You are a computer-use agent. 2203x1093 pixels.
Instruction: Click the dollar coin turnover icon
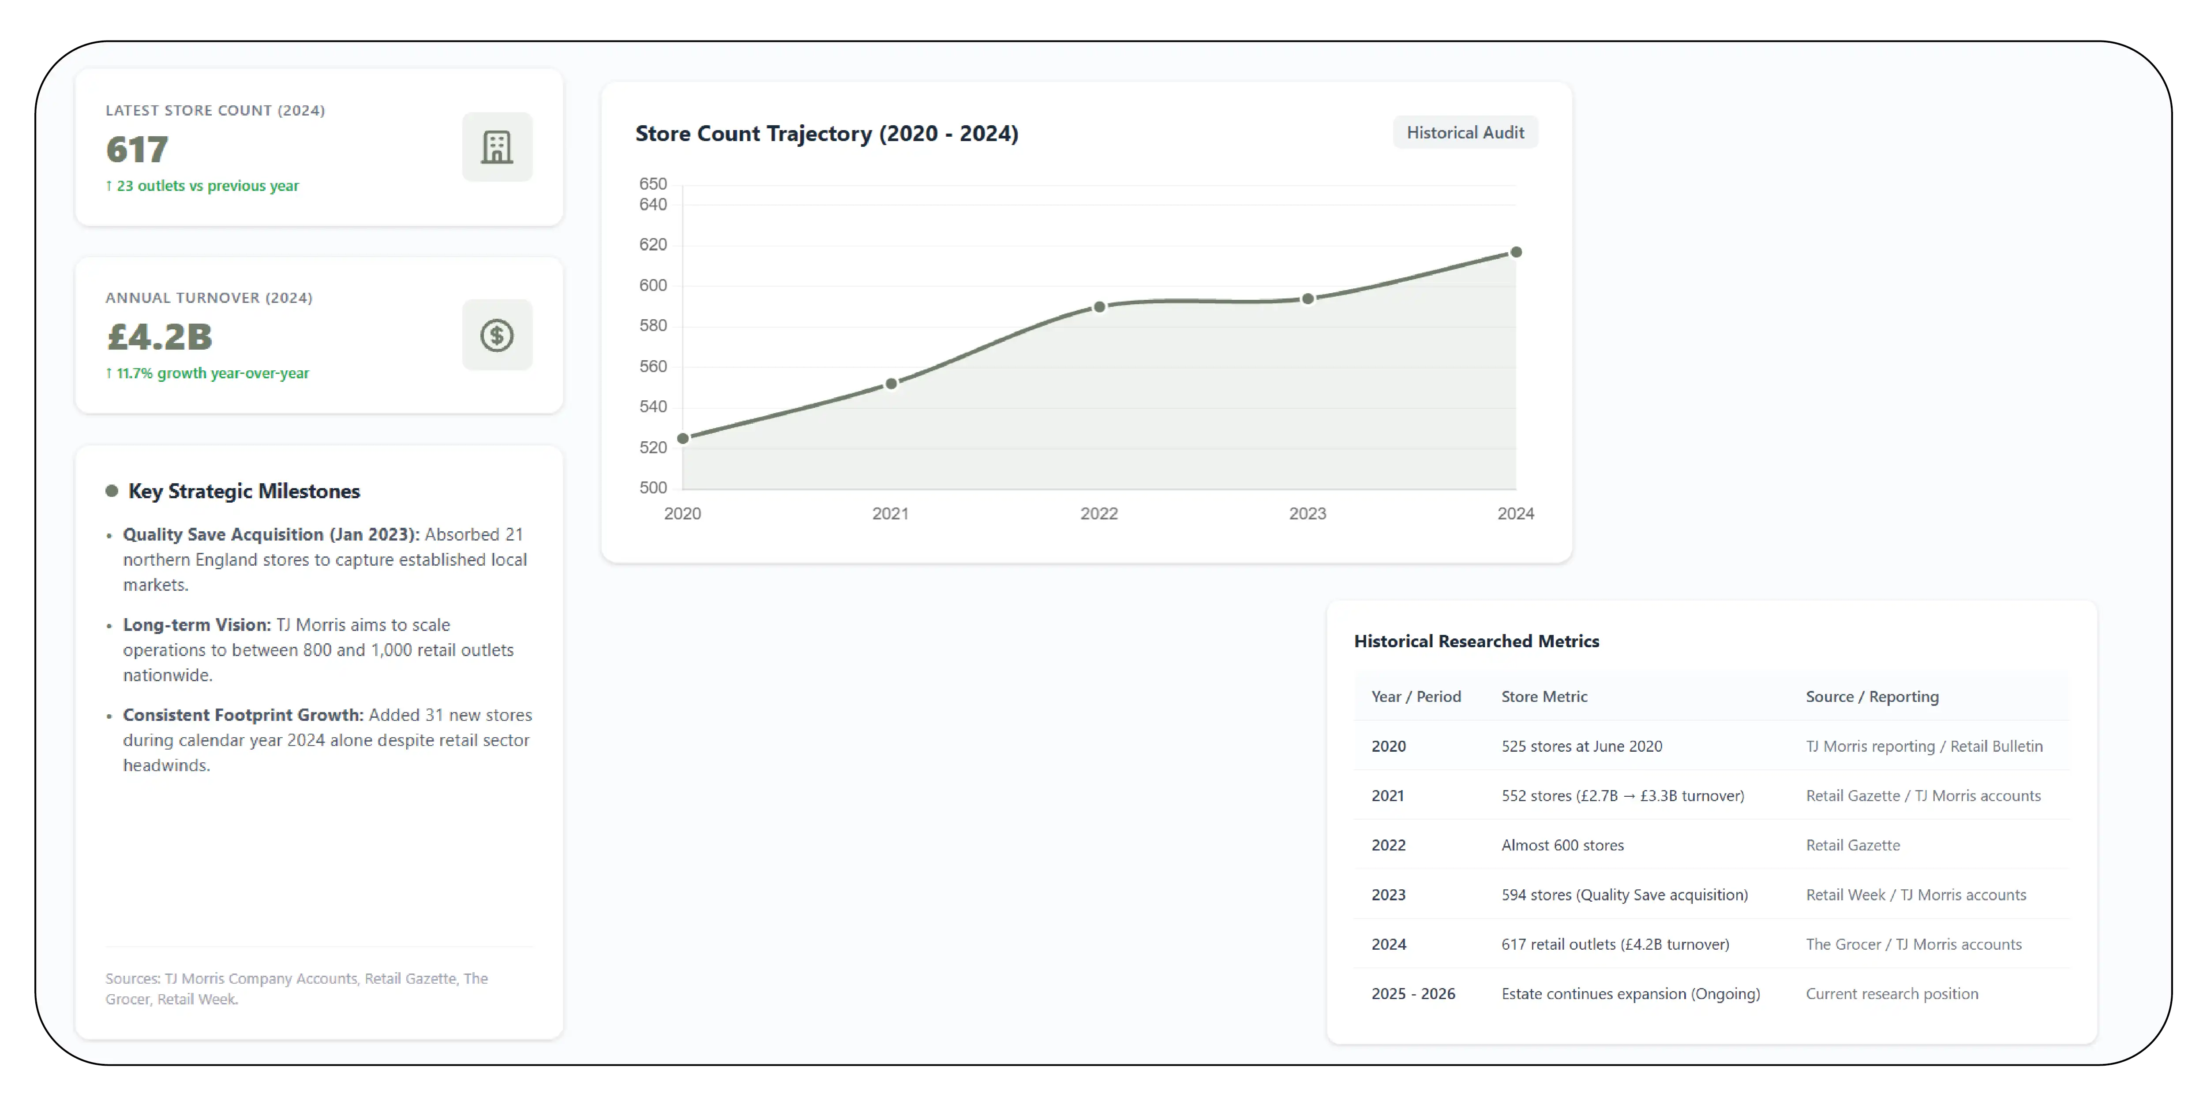pyautogui.click(x=497, y=335)
